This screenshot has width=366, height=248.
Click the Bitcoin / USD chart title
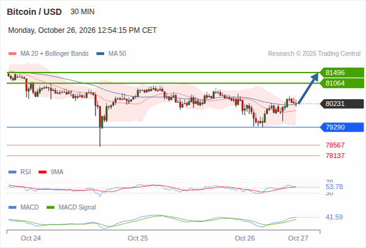34,12
